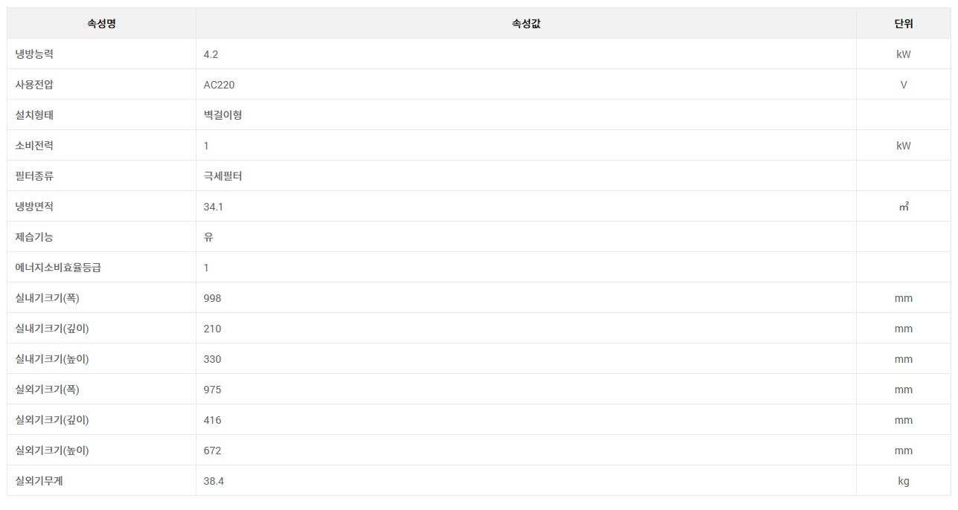
Task: Select the 에너지소비효율등급 row label
Action: point(58,268)
